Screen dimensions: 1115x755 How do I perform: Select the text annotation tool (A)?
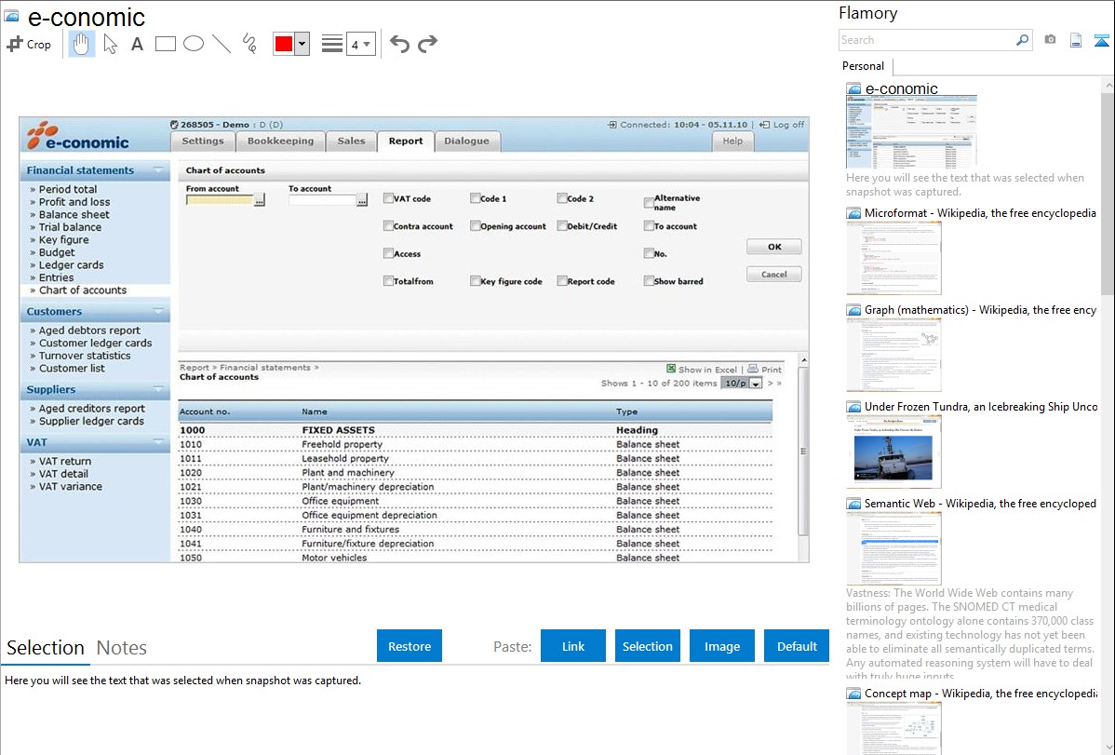point(137,44)
